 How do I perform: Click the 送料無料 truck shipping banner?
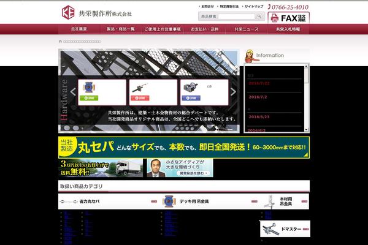pos(101,168)
